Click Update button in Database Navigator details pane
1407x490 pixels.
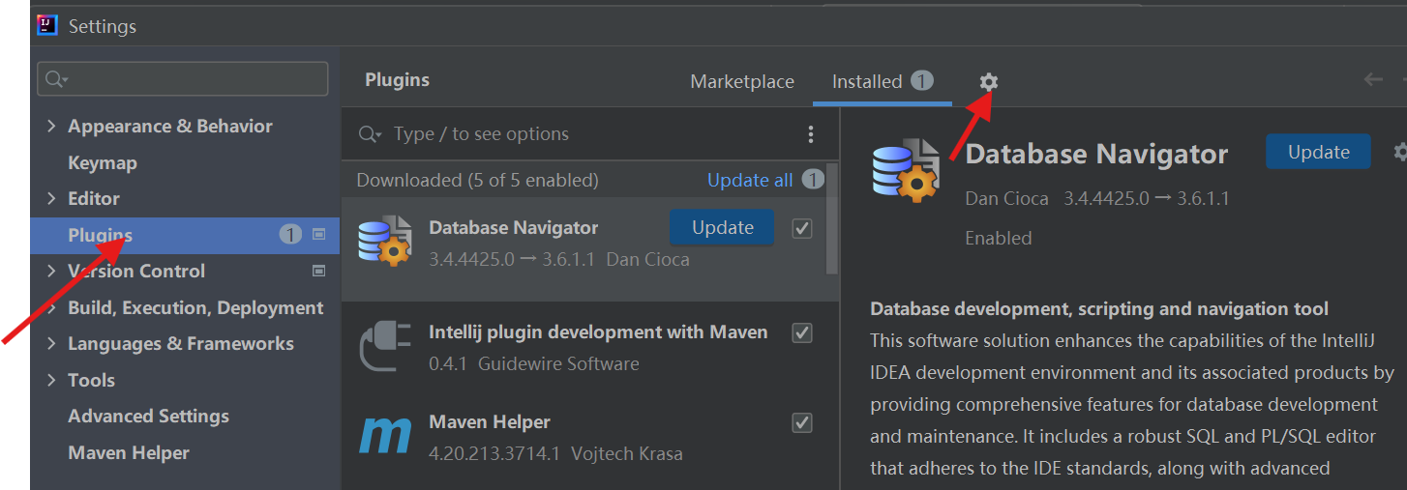point(1318,153)
